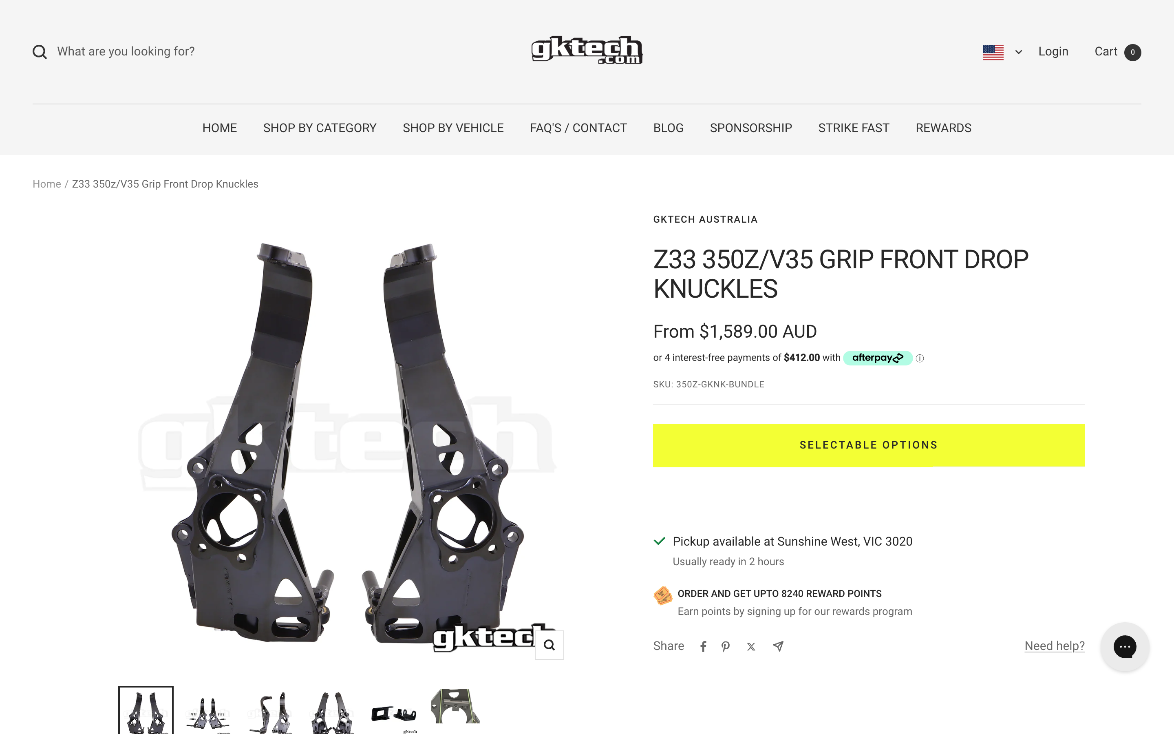
Task: Click the search magnifier icon
Action: pos(40,52)
